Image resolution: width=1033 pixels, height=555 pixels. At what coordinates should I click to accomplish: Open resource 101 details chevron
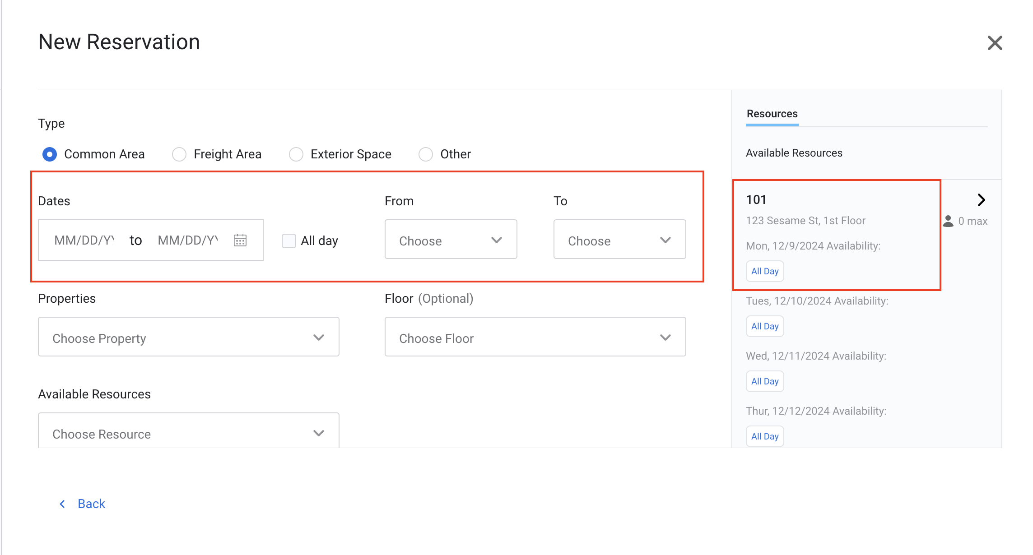pyautogui.click(x=981, y=200)
